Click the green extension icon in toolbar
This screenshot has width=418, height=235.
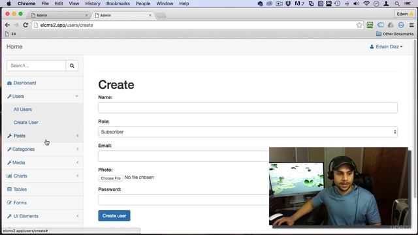pos(370,25)
